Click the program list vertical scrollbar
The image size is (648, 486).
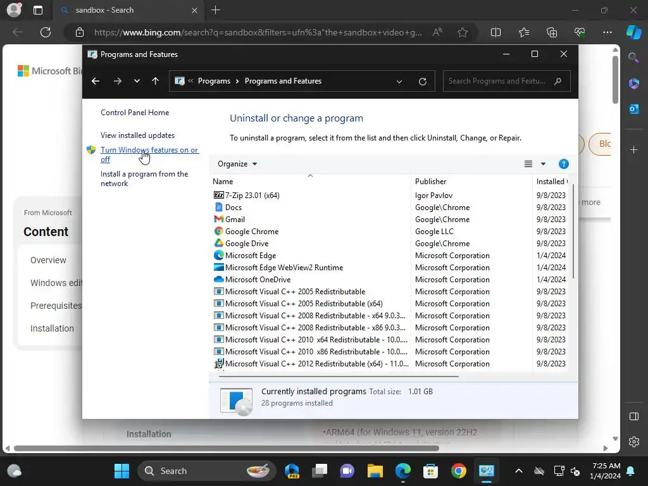click(x=573, y=232)
